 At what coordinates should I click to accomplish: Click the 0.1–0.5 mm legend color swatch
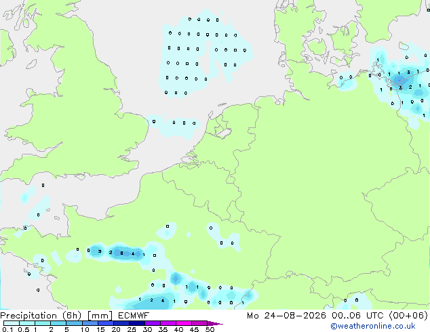(x=12, y=323)
